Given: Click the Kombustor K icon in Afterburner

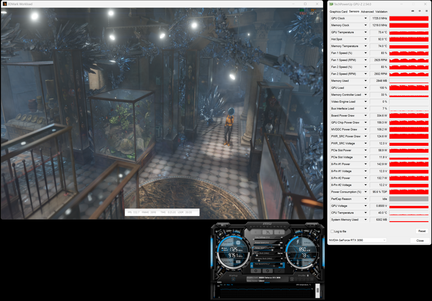Looking at the screenshot, I should (x=256, y=232).
